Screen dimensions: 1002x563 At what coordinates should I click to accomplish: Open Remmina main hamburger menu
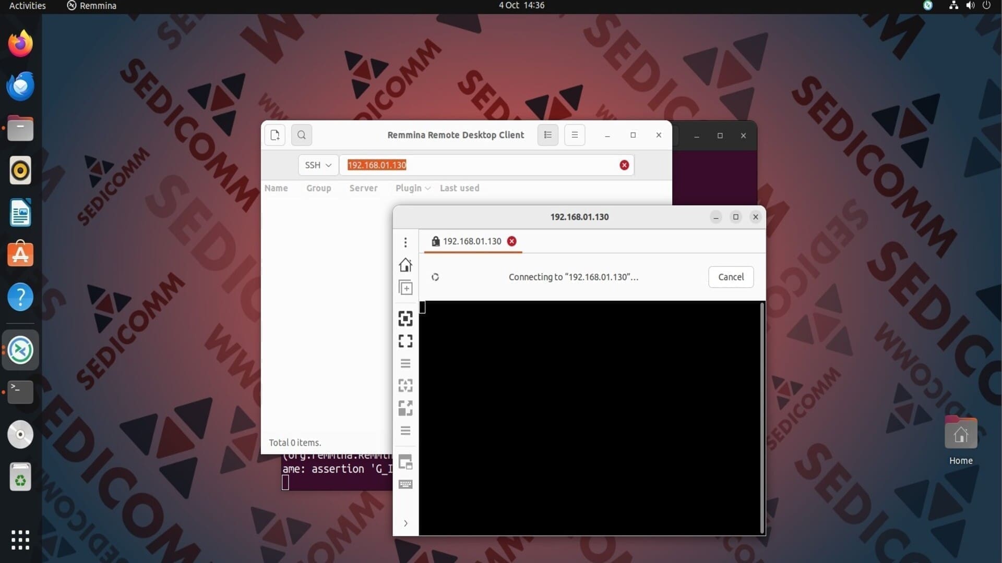click(575, 135)
